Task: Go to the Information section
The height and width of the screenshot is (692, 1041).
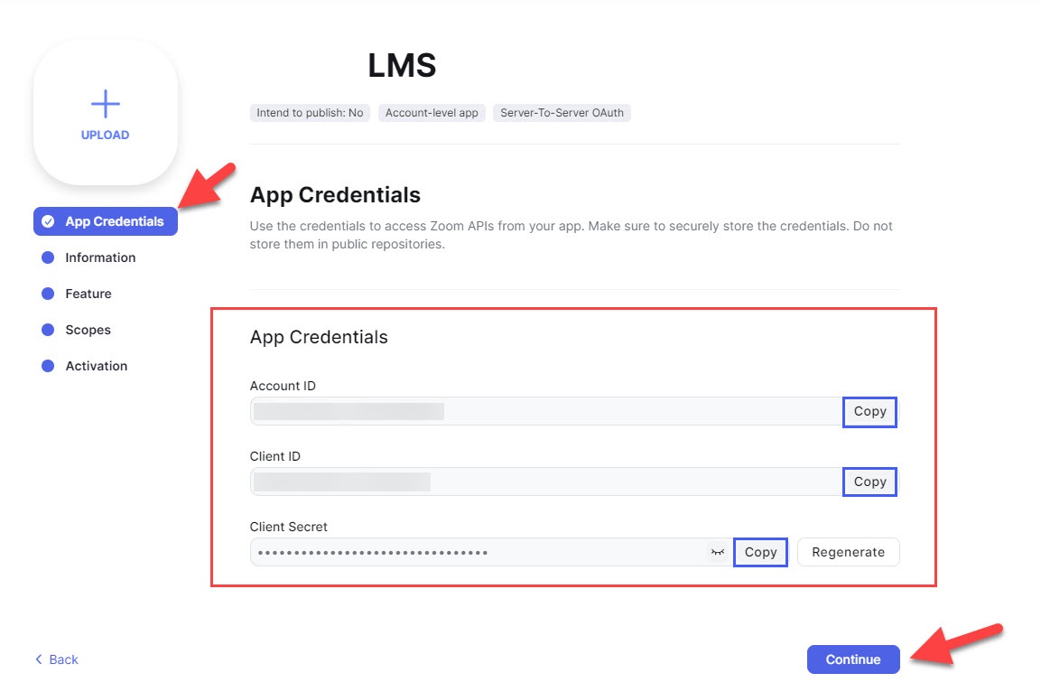Action: click(x=100, y=257)
